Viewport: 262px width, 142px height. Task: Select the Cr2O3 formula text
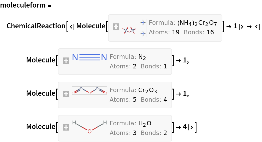pos(147,91)
